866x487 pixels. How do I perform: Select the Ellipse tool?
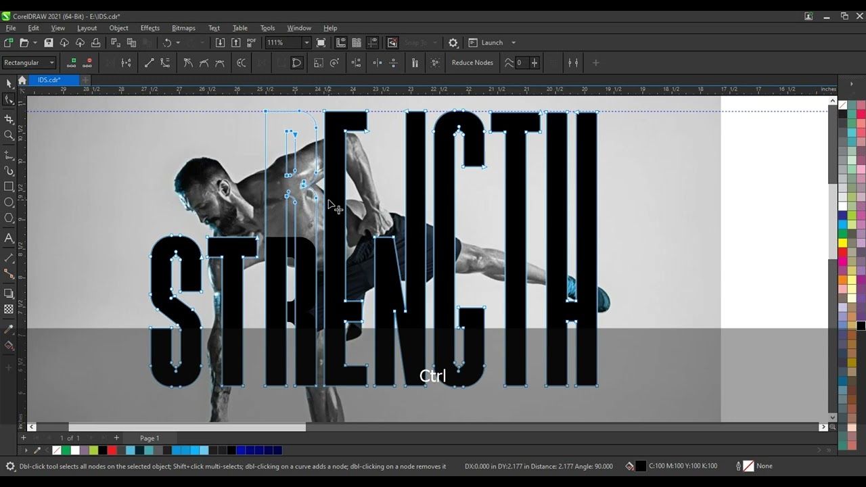pos(9,202)
